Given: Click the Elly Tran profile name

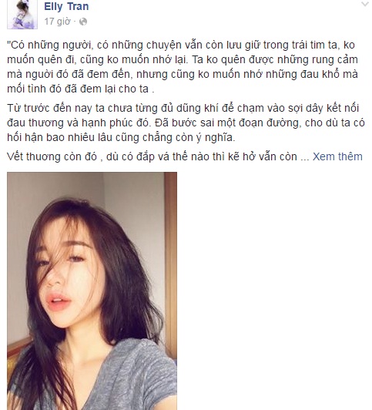Looking at the screenshot, I should point(66,6).
